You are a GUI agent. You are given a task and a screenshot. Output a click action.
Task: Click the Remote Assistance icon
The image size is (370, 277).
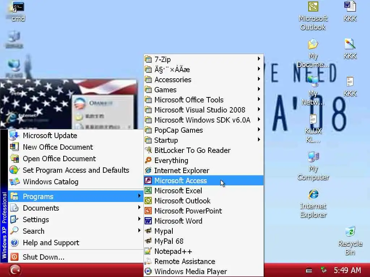[148, 261]
